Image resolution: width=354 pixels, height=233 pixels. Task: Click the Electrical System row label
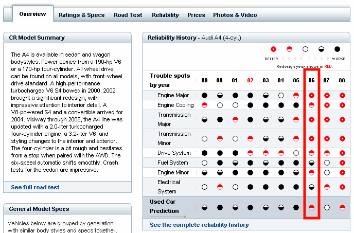169,187
